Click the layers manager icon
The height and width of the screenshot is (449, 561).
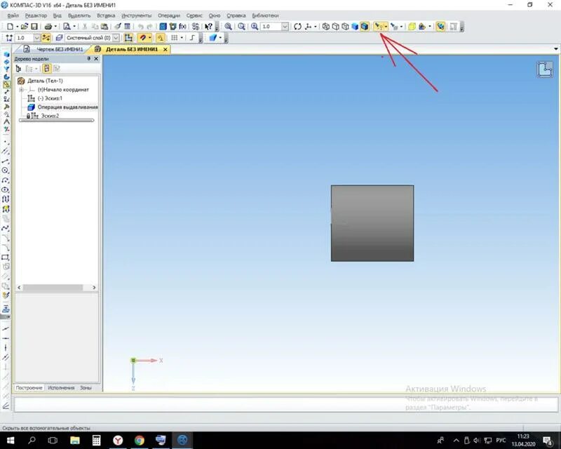click(59, 38)
